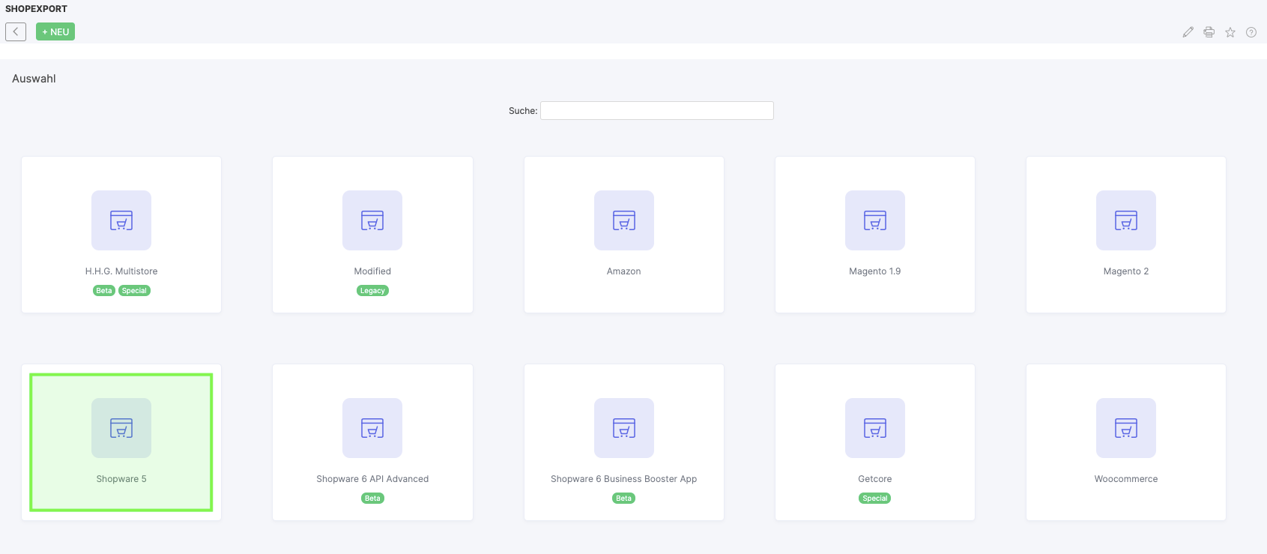Choose Shopware 6 Business Booster App icon
The image size is (1267, 554).
pyautogui.click(x=624, y=428)
